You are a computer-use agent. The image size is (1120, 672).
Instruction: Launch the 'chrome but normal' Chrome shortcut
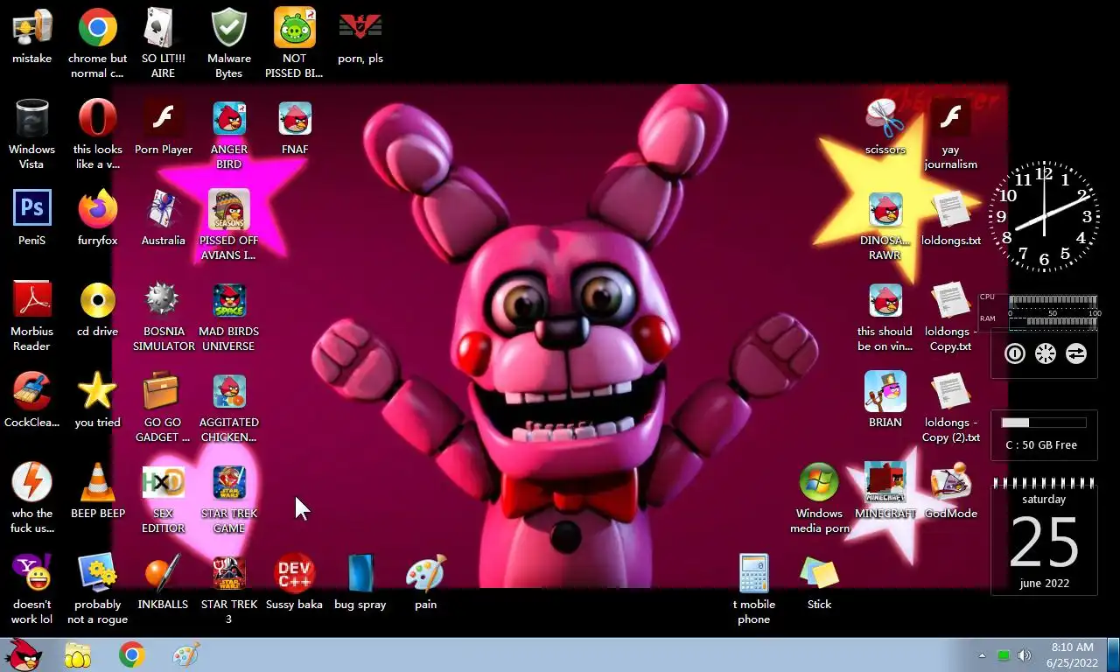point(98,28)
